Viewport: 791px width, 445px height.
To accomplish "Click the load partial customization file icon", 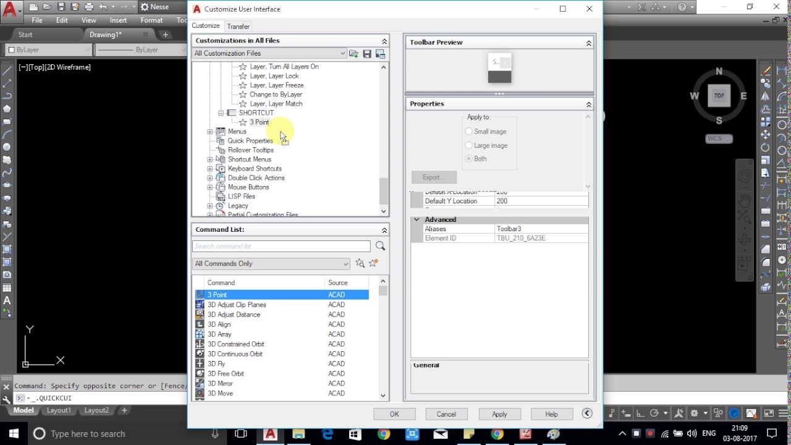I will pyautogui.click(x=353, y=54).
